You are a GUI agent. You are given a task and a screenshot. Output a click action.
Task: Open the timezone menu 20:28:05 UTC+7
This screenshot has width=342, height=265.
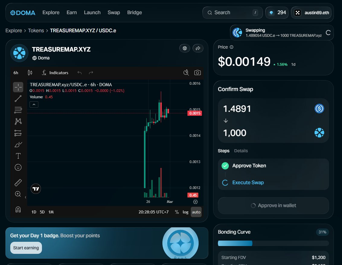(154, 212)
